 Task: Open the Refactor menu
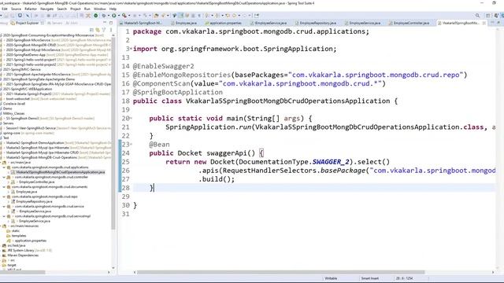tap(31, 9)
